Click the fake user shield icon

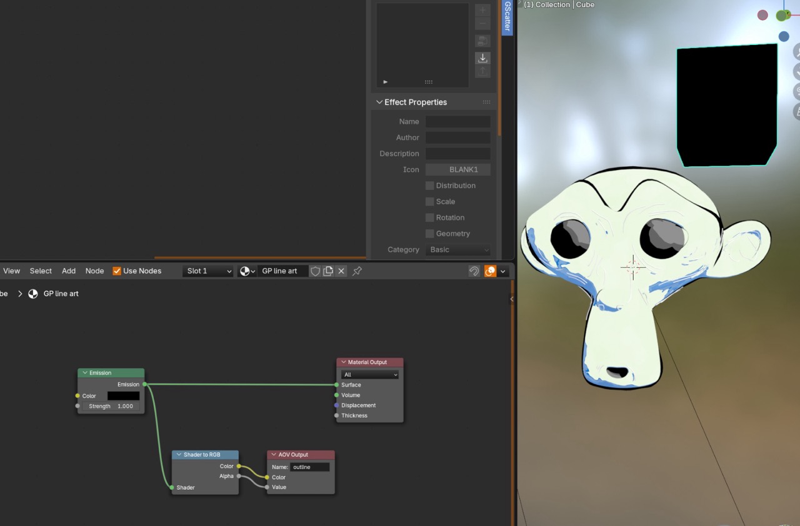[316, 271]
